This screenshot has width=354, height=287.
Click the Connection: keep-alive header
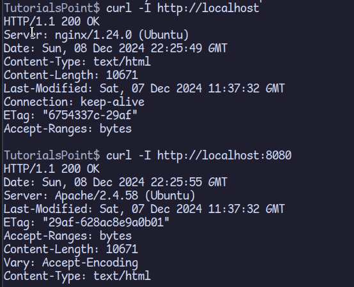tap(74, 102)
